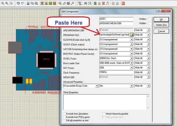Open the Design Explorer icon
Screen dimensions: 177x126
(95, 3)
